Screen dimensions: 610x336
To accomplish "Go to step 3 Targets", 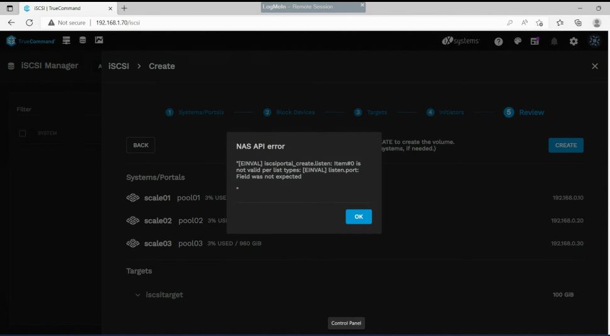I will coord(371,112).
